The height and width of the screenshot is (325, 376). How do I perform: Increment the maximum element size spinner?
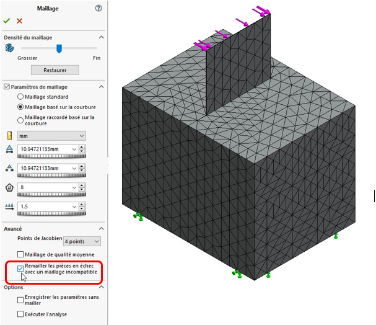(x=82, y=147)
